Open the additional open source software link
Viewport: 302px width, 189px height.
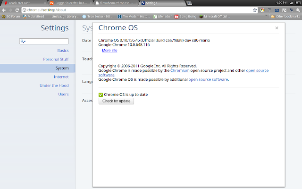click(208, 79)
